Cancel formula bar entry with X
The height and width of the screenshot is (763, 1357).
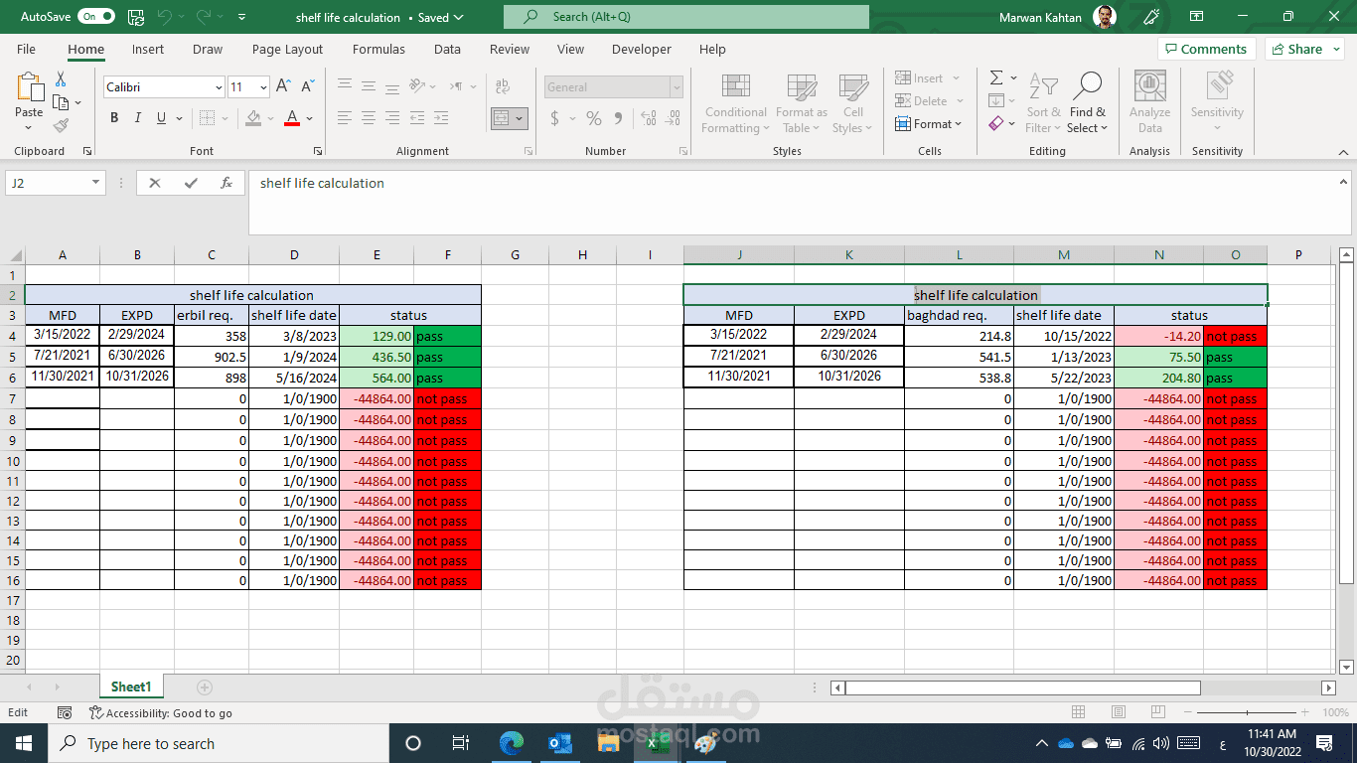(x=155, y=183)
